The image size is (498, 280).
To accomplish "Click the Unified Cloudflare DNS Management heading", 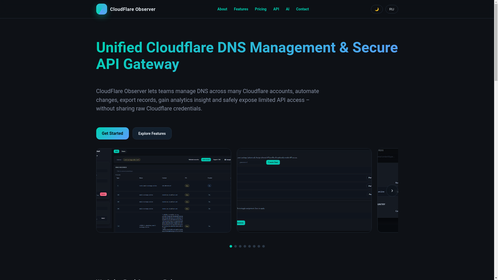I will click(x=247, y=56).
